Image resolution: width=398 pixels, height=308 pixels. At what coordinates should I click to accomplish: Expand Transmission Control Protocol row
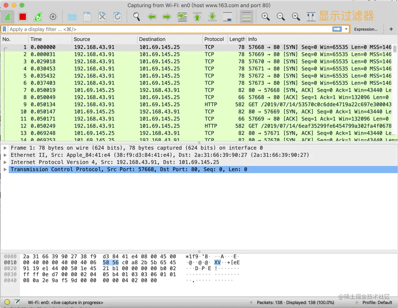tap(5, 170)
